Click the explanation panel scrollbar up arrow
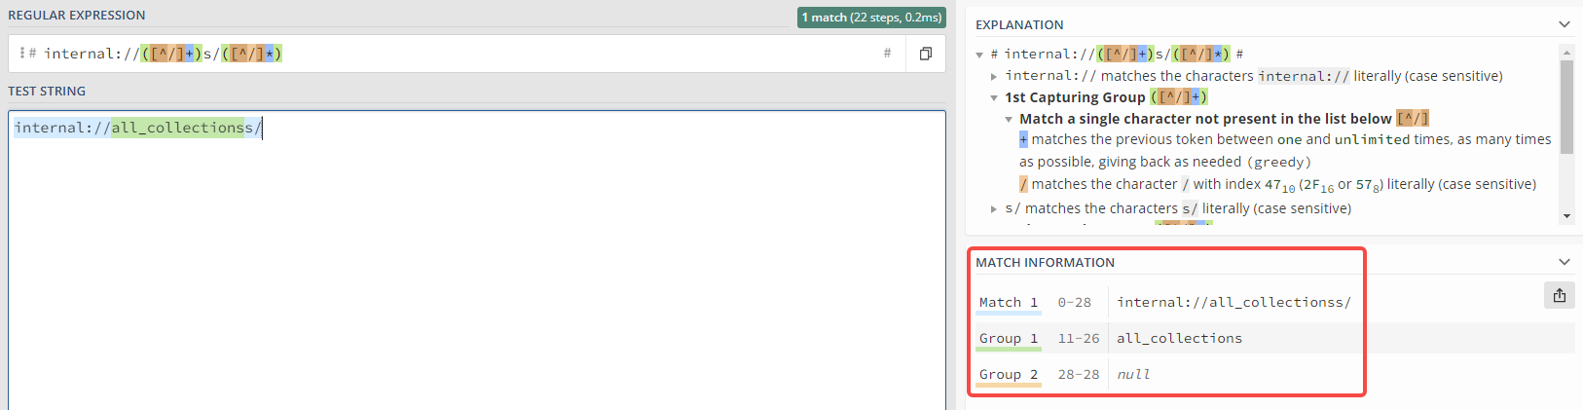Screen dimensions: 1583x410 point(1566,52)
